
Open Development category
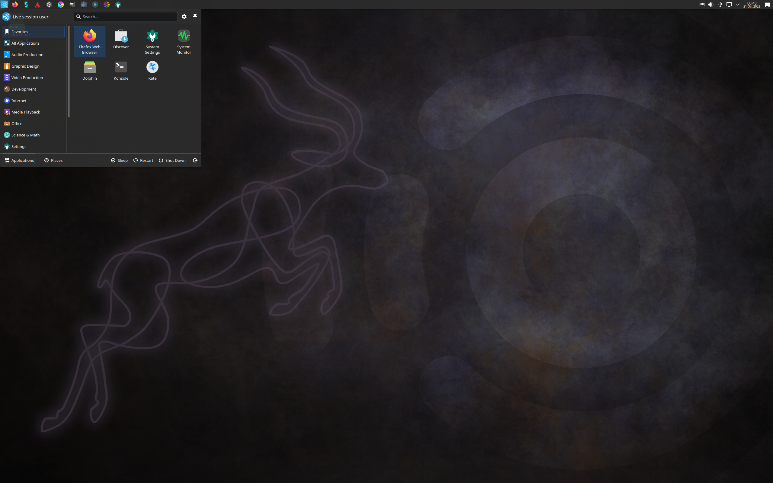click(x=33, y=89)
